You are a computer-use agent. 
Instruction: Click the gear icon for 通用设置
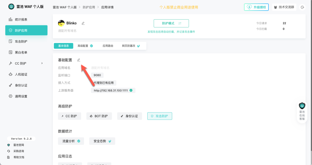click(11, 96)
